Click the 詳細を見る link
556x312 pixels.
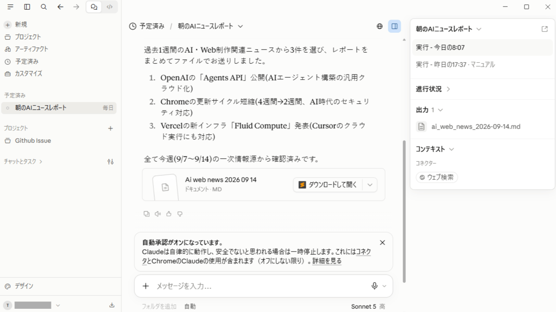point(327,261)
